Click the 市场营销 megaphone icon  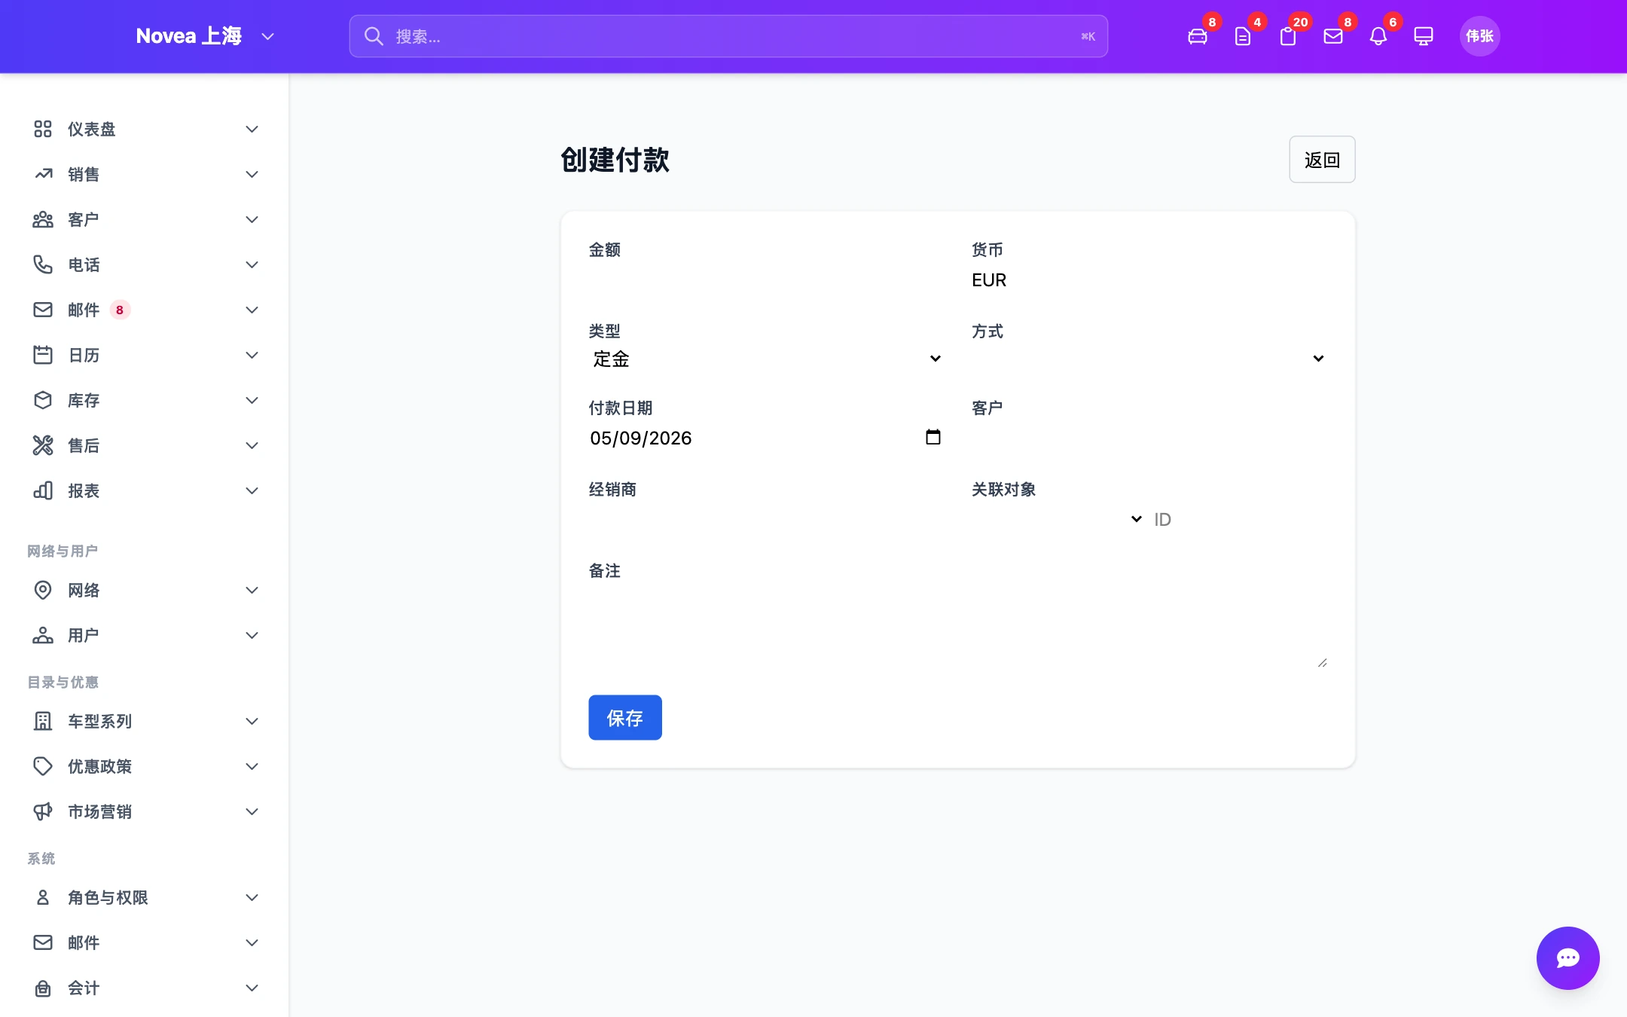[43, 811]
